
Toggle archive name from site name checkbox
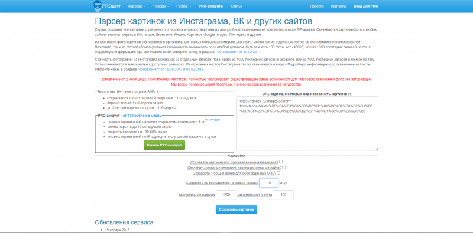(284, 168)
